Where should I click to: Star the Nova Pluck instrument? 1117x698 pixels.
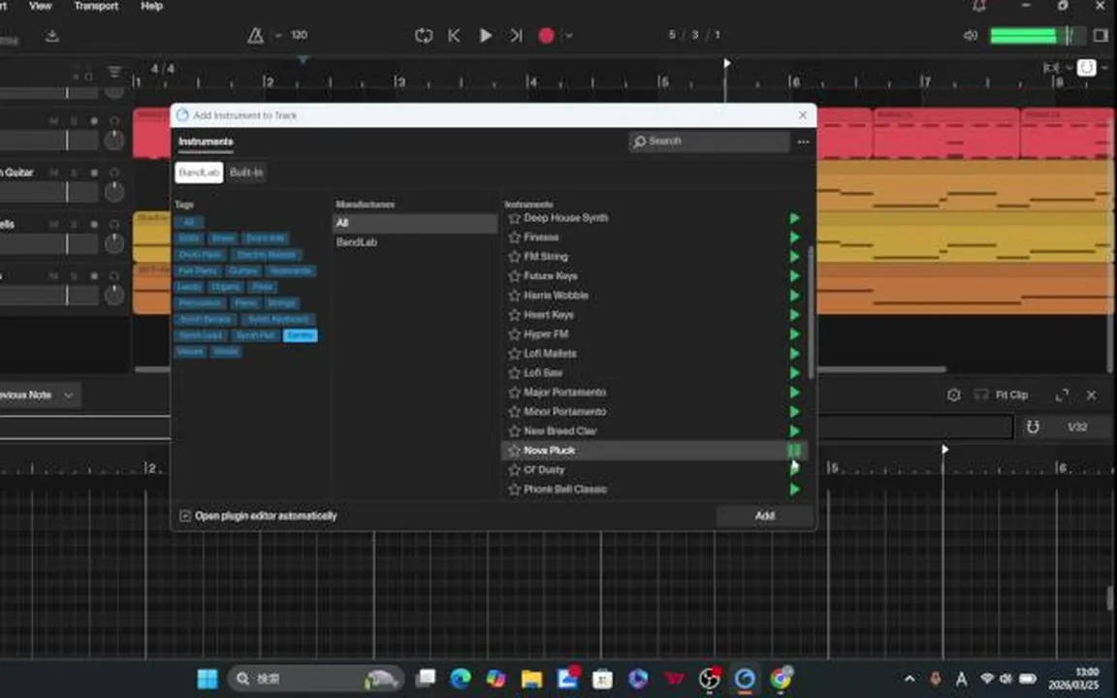click(x=514, y=450)
